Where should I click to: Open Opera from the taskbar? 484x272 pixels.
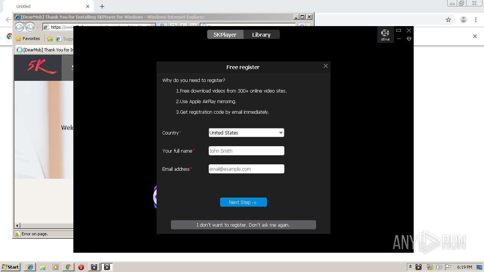(81, 267)
